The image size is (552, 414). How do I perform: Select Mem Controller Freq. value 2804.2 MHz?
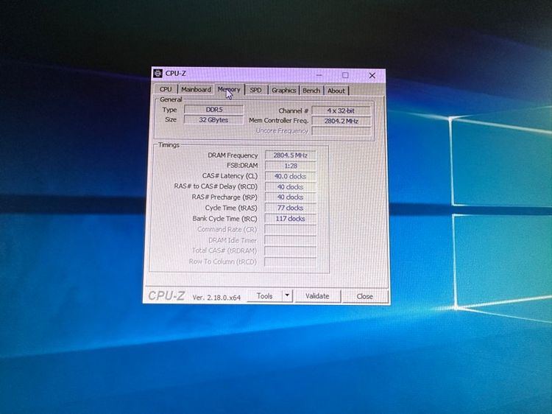(x=341, y=122)
